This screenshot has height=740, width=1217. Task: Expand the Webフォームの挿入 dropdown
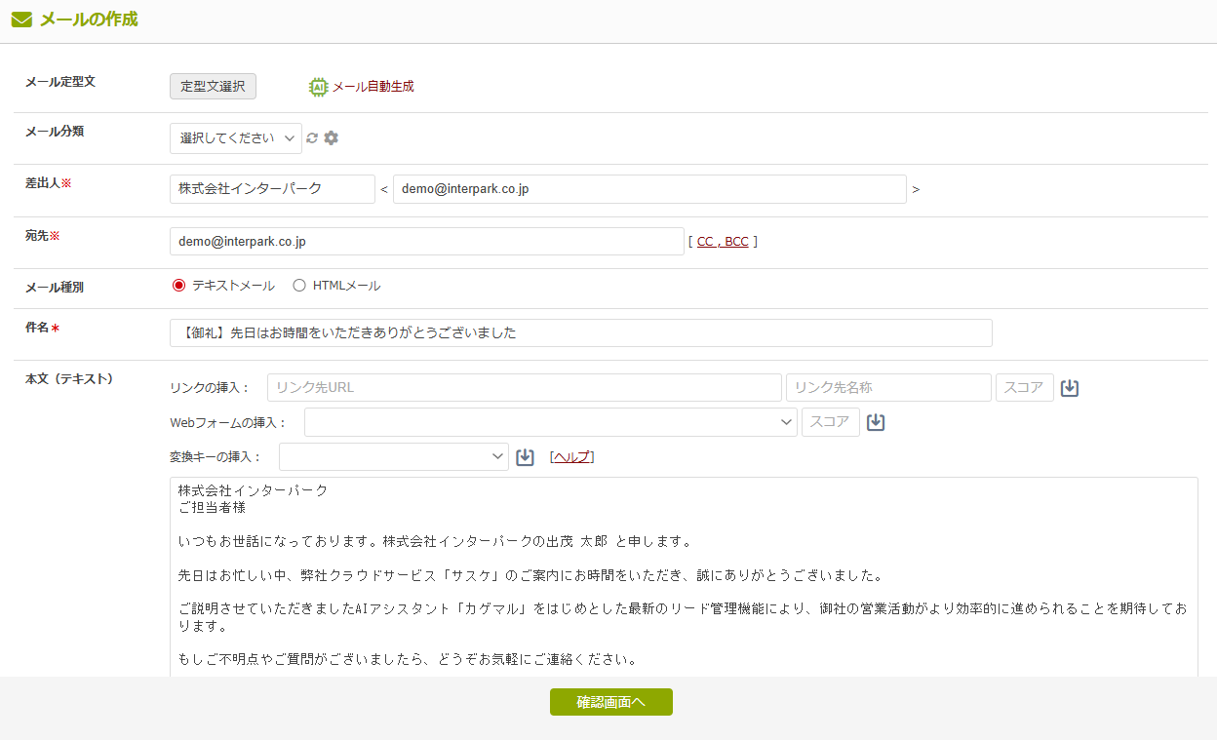[x=550, y=422]
